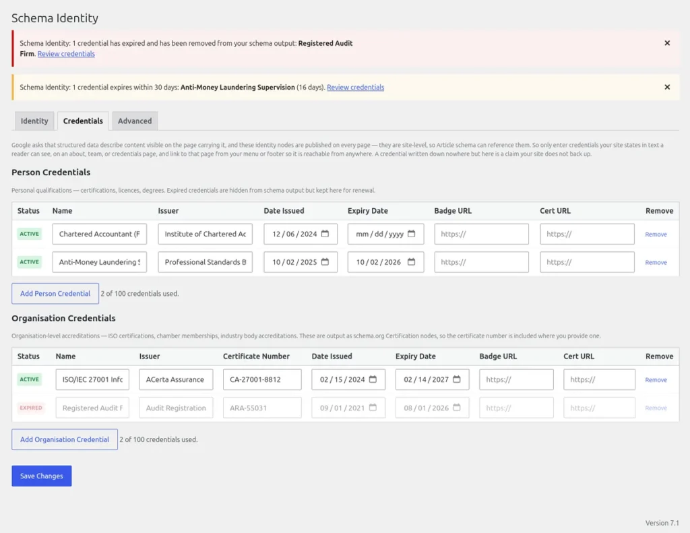
Task: Focus Cert URL field for Anti-Money Laundering
Action: click(x=587, y=262)
